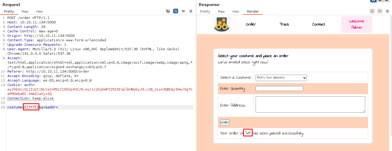Viewport: 392px width, 151px height.
Task: Open Response panel hamburger menu
Action: [388, 11]
